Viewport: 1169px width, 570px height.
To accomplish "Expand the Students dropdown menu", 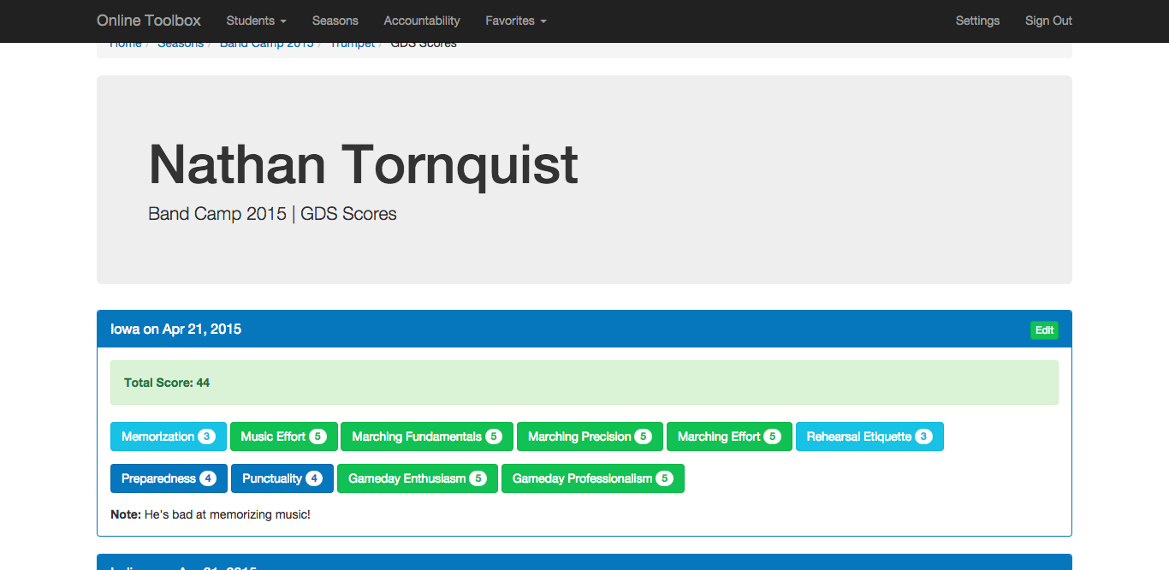I will (x=256, y=21).
